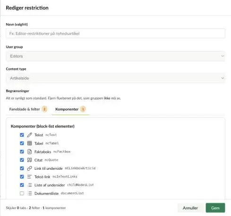Click the ncInTextLinks alias label
The image size is (231, 216).
click(65, 176)
